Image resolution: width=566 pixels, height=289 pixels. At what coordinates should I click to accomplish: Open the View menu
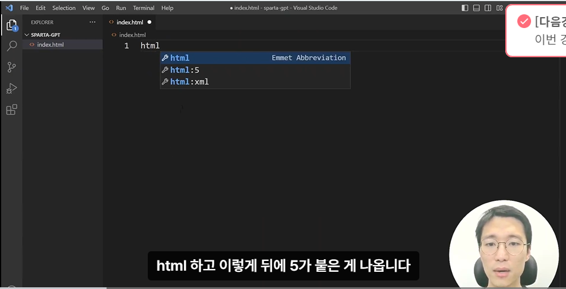[x=88, y=7]
